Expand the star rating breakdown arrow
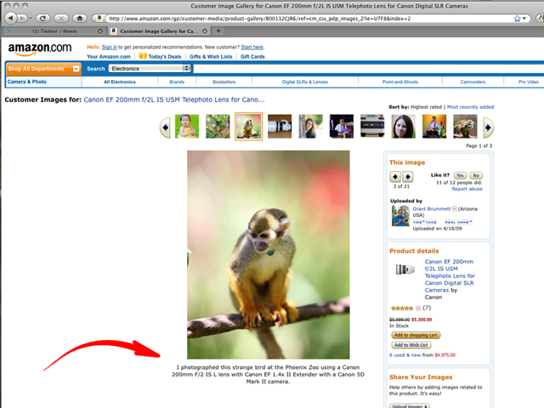Image resolution: width=544 pixels, height=408 pixels. (418, 308)
